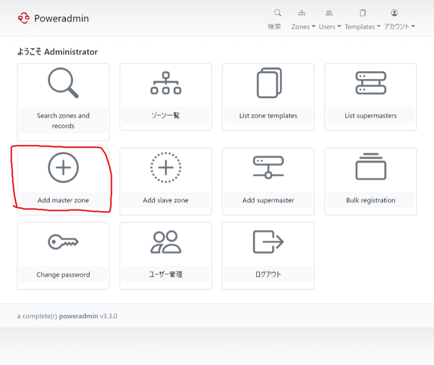Choose Add supermaster label
This screenshot has width=434, height=365.
click(x=268, y=200)
